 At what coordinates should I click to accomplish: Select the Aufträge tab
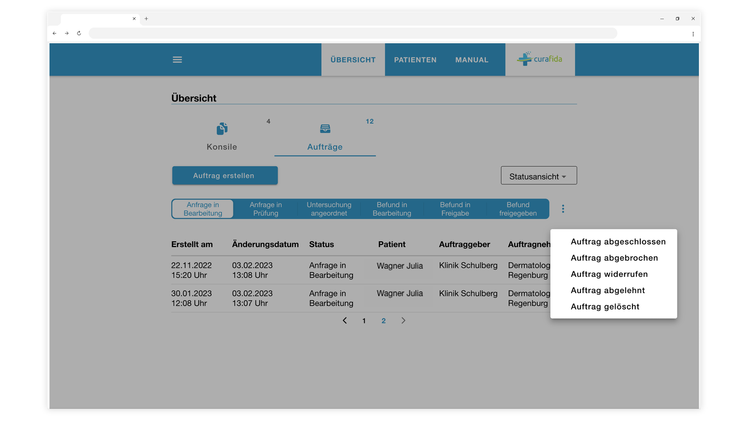325,137
